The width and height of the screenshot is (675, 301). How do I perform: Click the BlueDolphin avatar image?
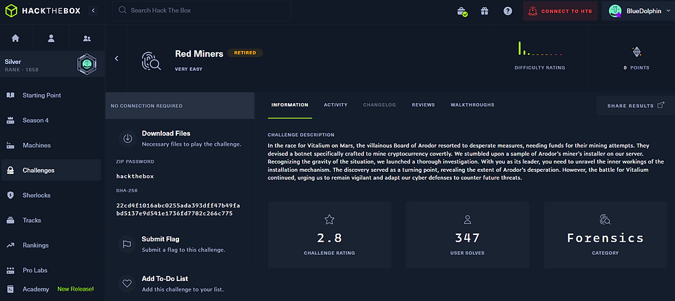[614, 11]
